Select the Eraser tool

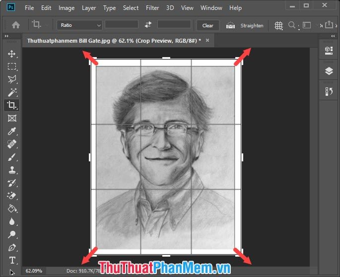[x=12, y=196]
